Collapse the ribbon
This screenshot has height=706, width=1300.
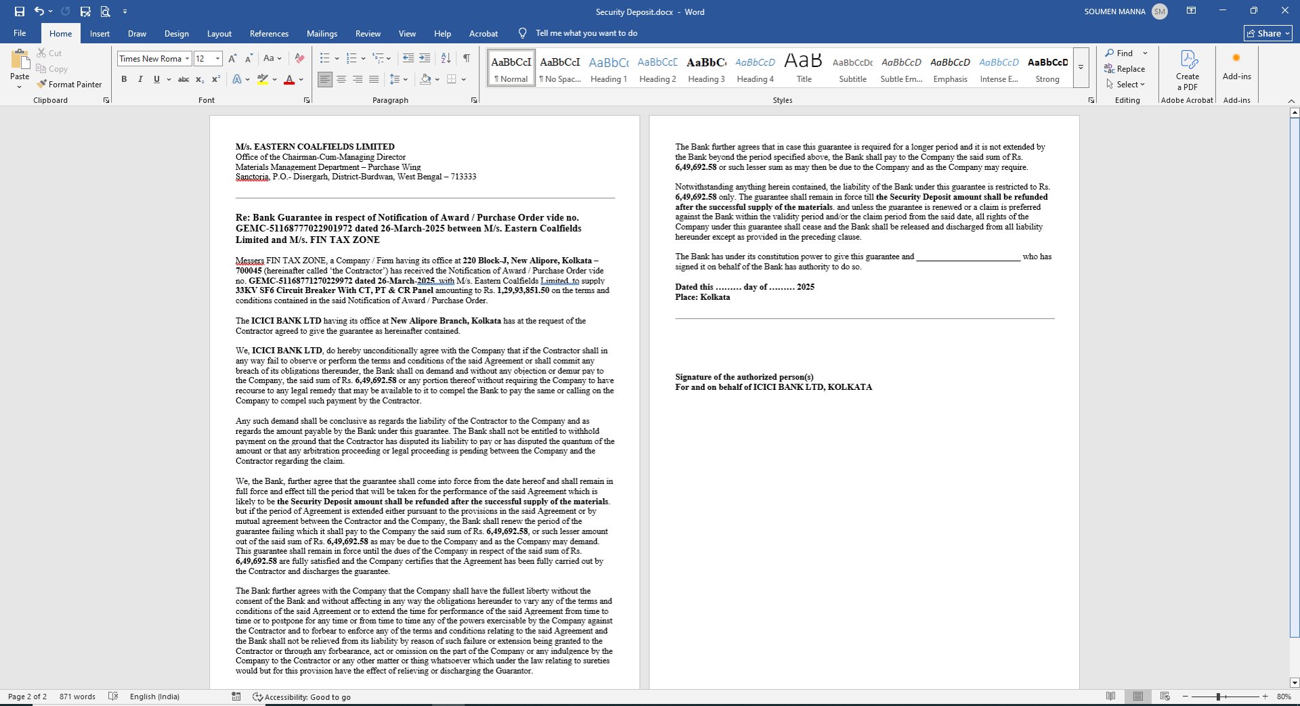click(1291, 101)
